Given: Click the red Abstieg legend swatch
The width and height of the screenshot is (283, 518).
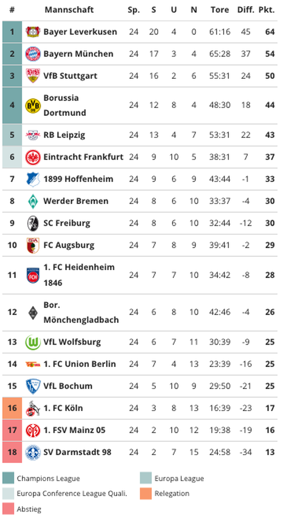Looking at the screenshot, I should coord(8,509).
